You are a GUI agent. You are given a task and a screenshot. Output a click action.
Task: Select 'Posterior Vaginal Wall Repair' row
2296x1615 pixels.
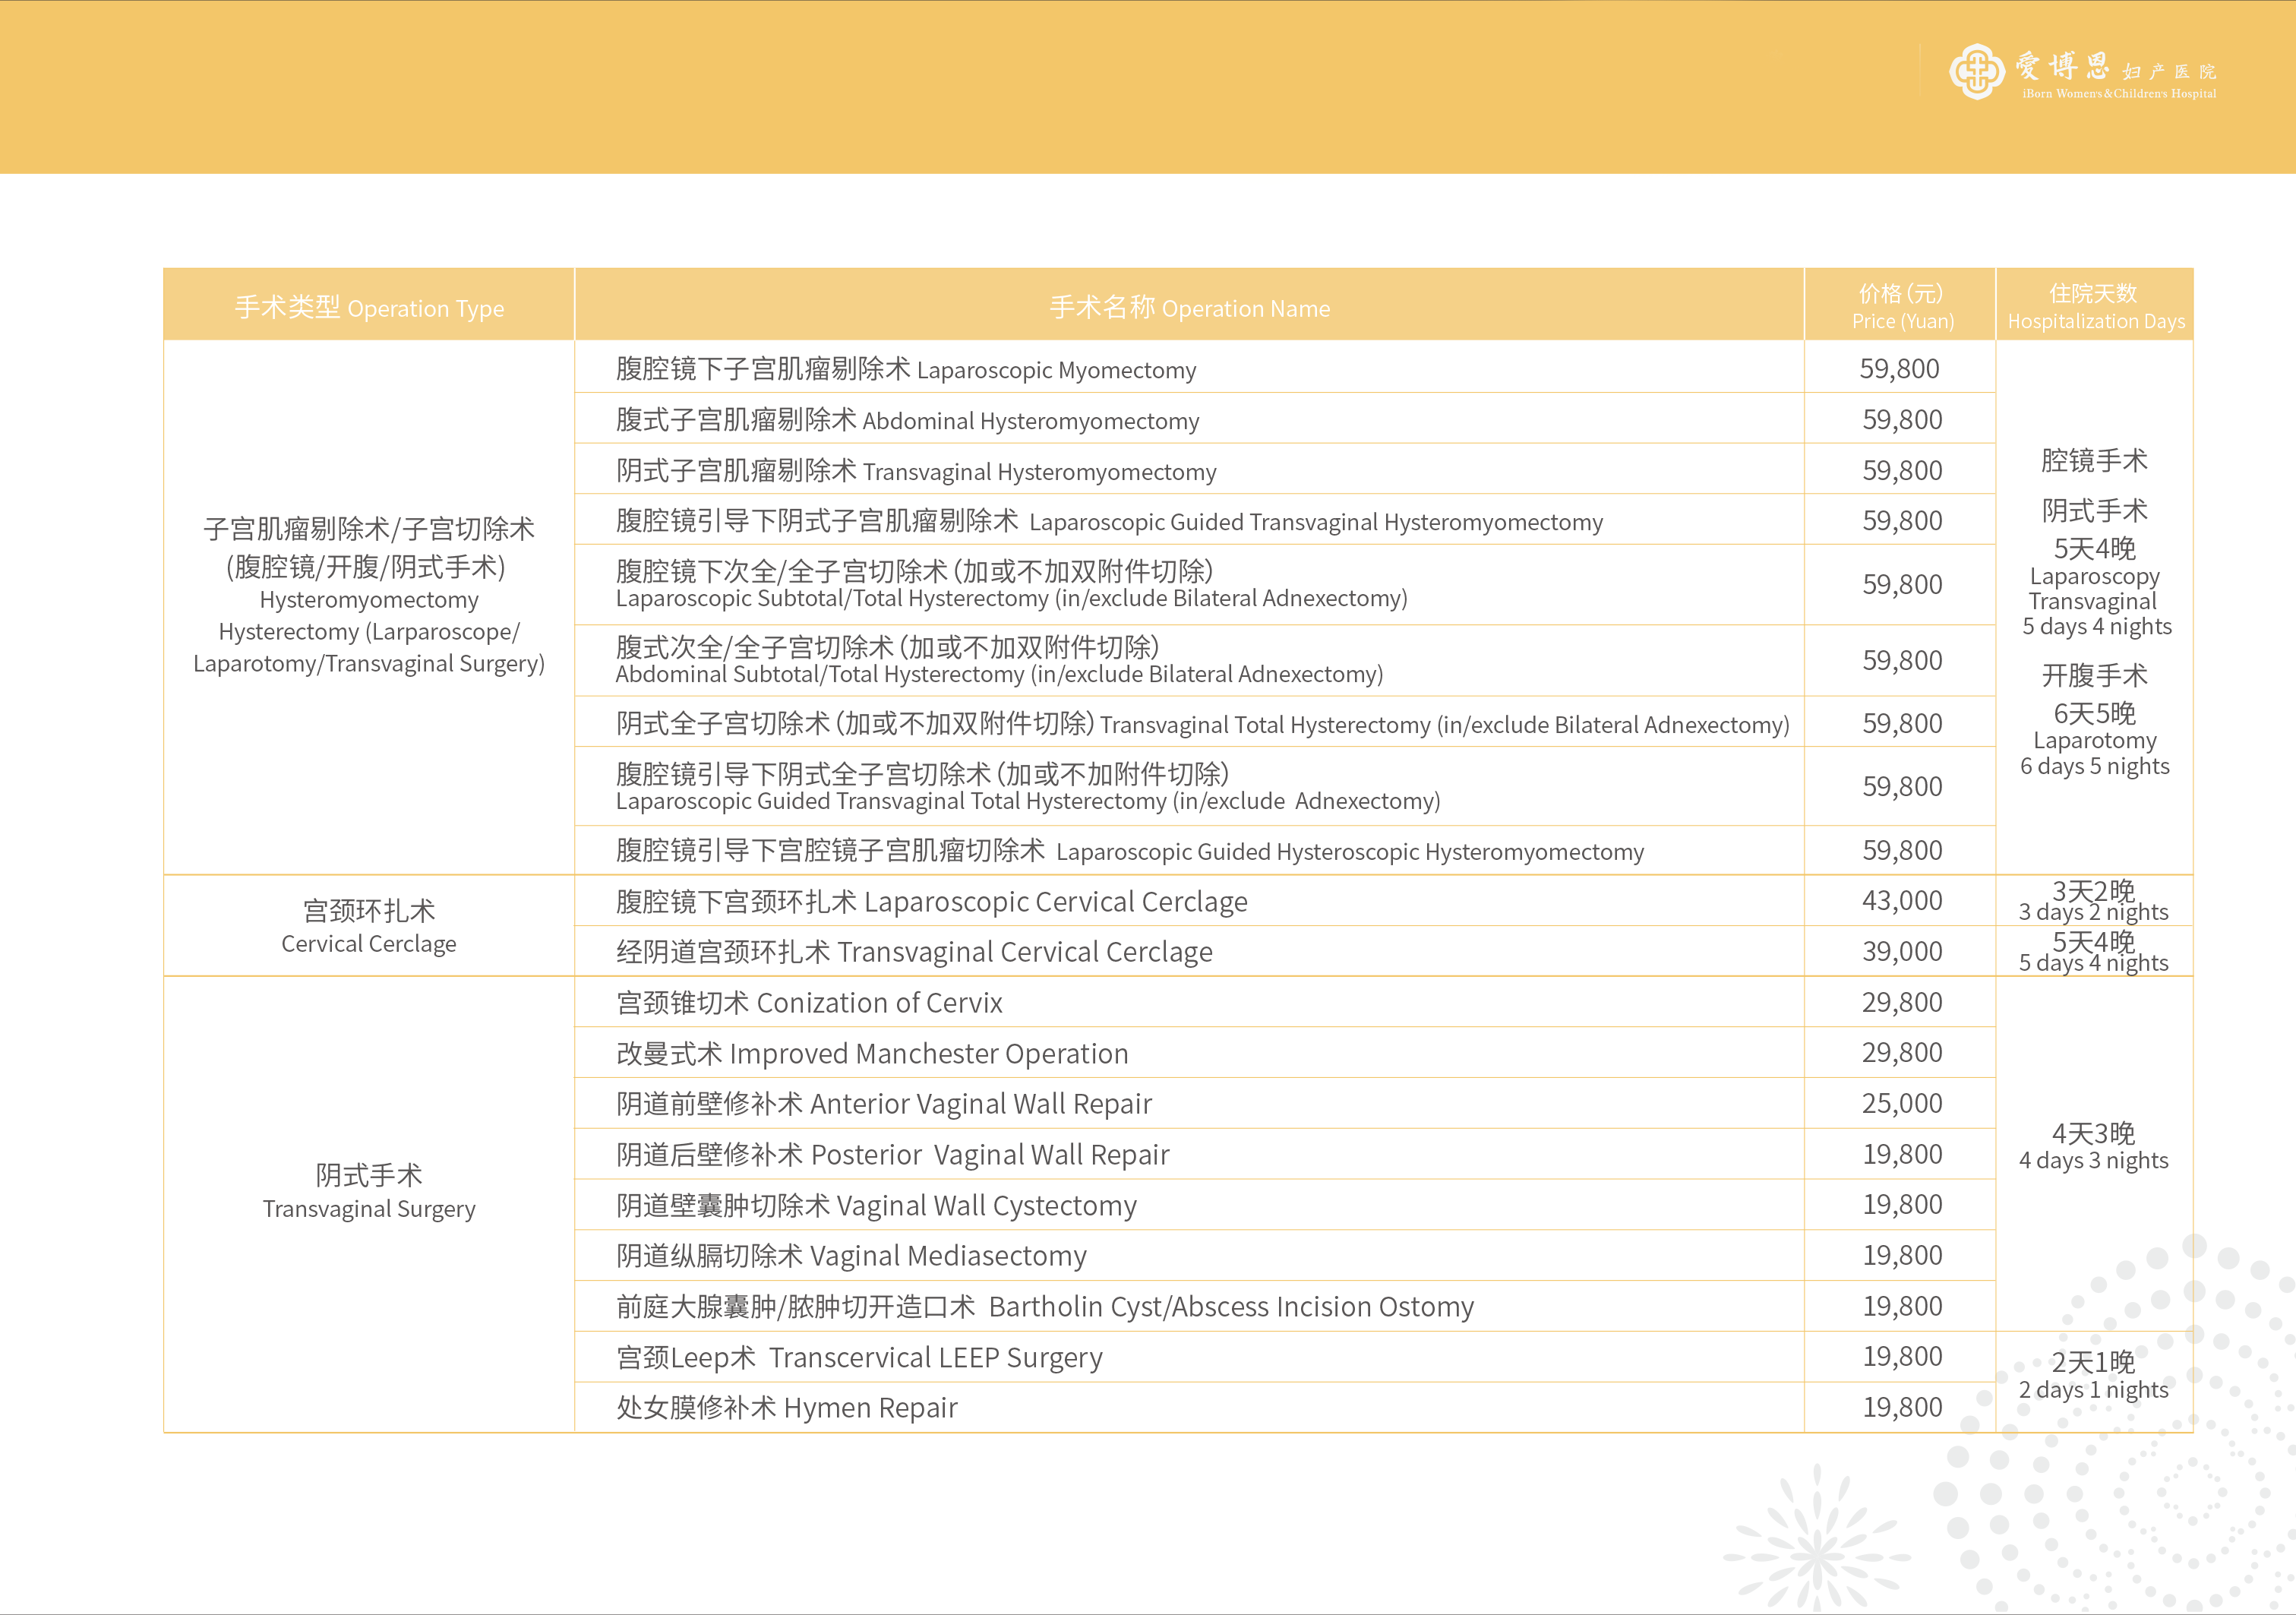1190,1154
